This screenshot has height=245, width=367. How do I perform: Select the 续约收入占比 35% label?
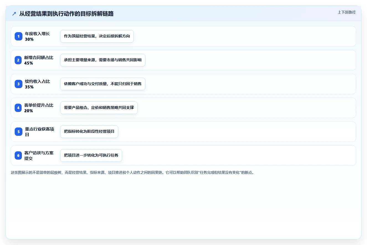[37, 84]
